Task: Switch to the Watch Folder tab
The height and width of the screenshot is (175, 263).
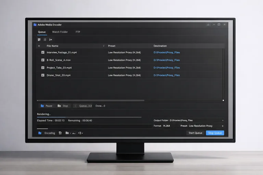Action: (x=60, y=32)
